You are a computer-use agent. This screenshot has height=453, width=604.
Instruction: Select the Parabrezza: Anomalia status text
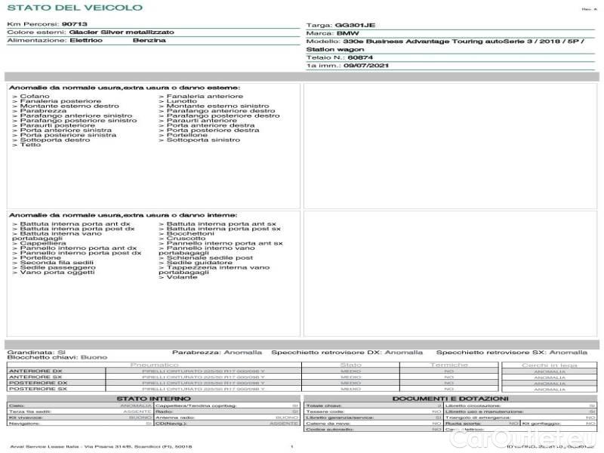(217, 353)
